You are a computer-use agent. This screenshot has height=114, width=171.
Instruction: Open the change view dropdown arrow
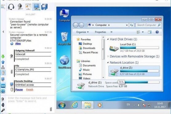[x=143, y=32]
